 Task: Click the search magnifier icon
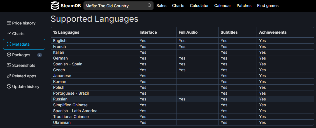150,5
